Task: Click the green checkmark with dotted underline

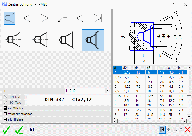Action: pyautogui.click(x=19, y=129)
